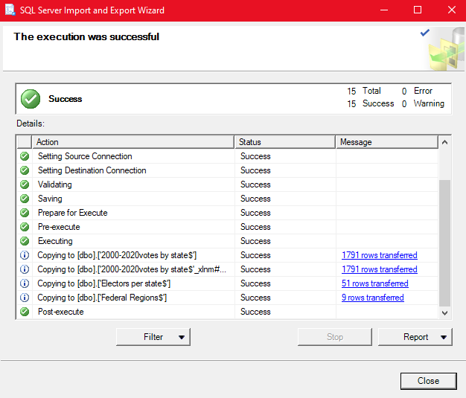Sort by the Action column header

tap(133, 142)
